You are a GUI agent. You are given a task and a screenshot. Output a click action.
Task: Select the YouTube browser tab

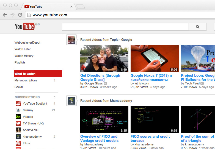click(x=48, y=7)
